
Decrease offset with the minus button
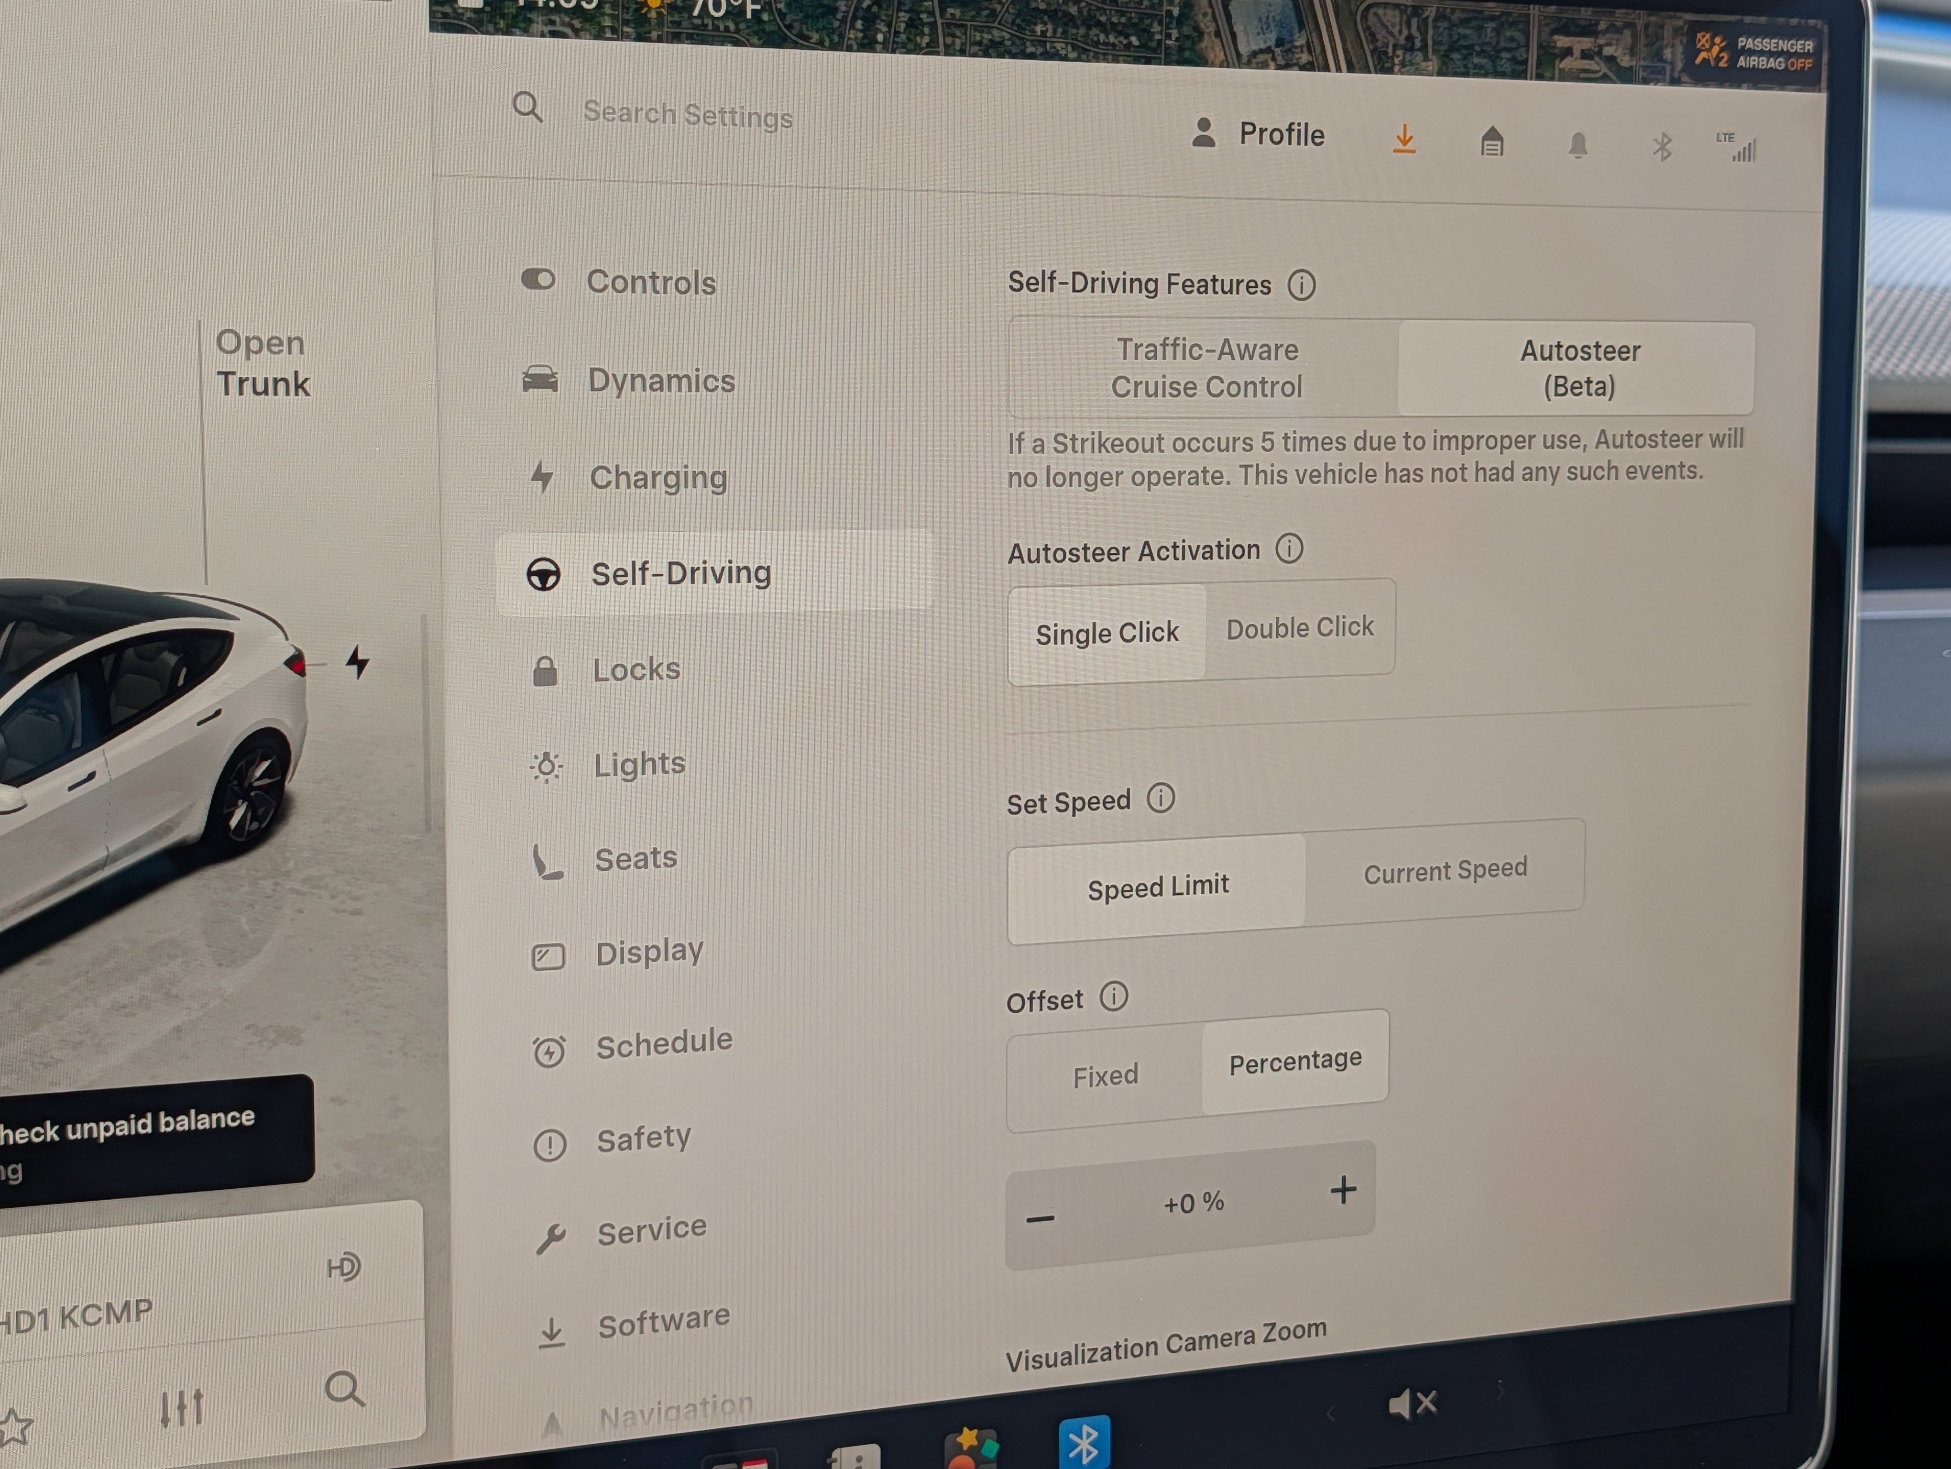click(1041, 1218)
